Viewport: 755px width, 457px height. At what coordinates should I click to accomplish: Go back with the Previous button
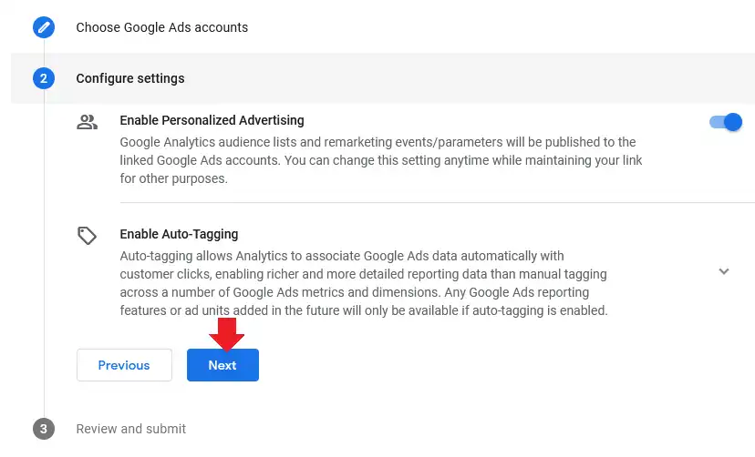[x=124, y=365]
